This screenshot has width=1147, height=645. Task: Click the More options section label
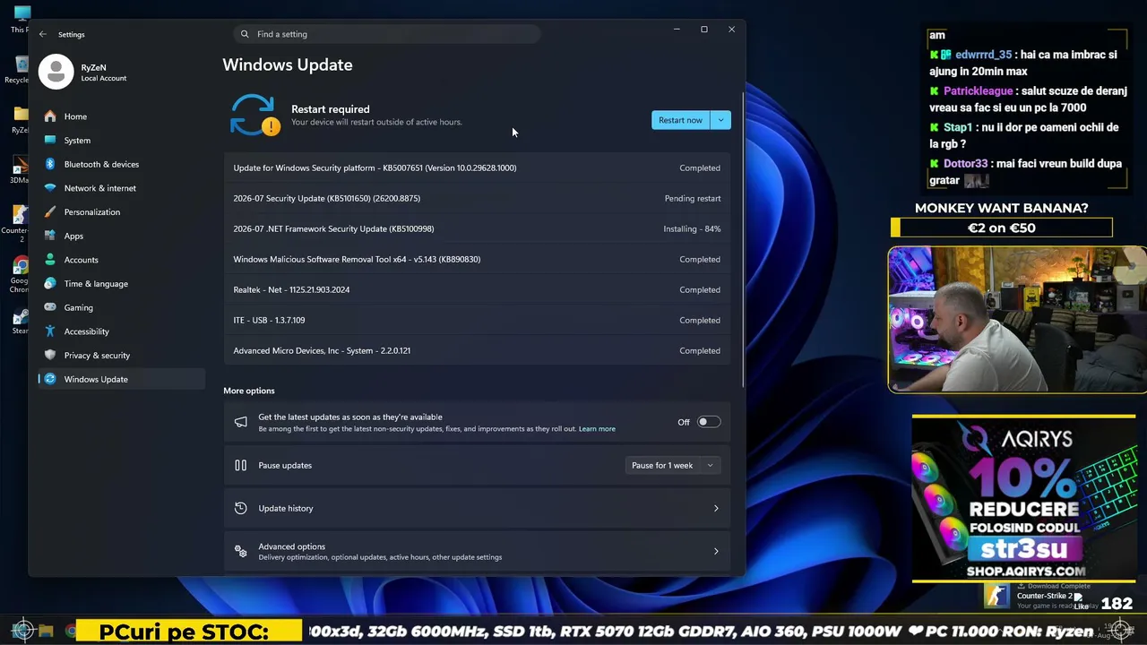pos(249,391)
